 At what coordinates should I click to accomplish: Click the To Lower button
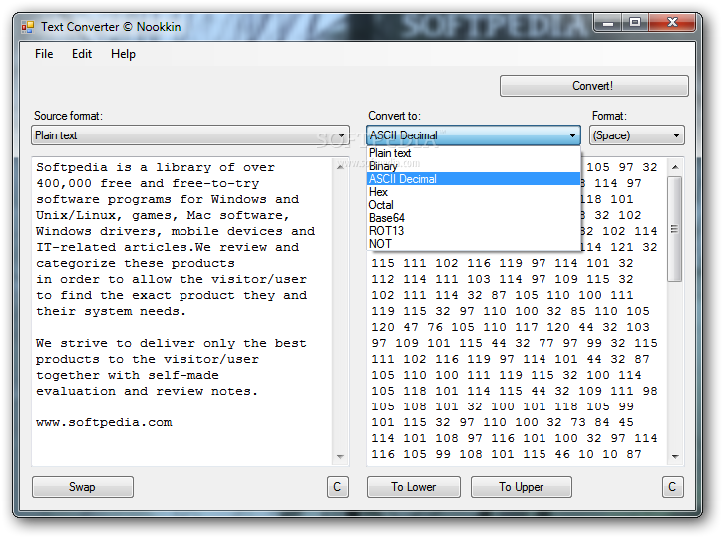(414, 487)
